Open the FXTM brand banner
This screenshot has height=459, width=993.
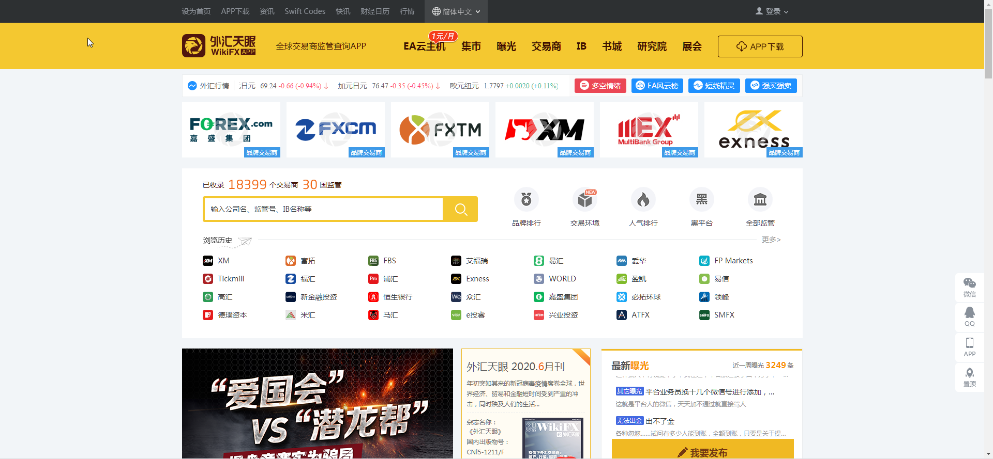pos(440,130)
